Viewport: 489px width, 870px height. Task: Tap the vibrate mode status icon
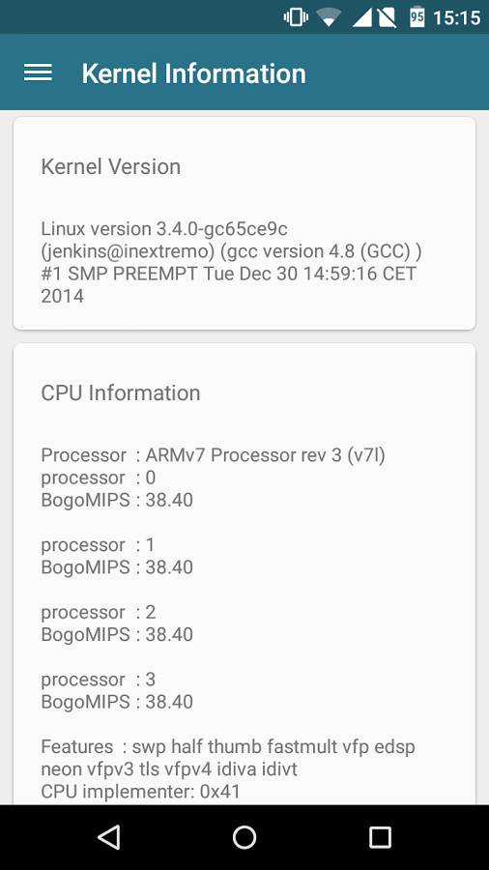point(296,17)
